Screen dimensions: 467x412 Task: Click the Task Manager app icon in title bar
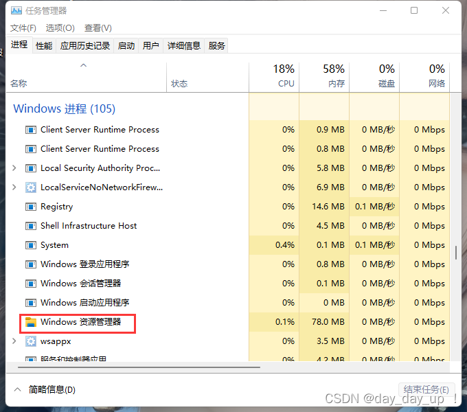(16, 11)
